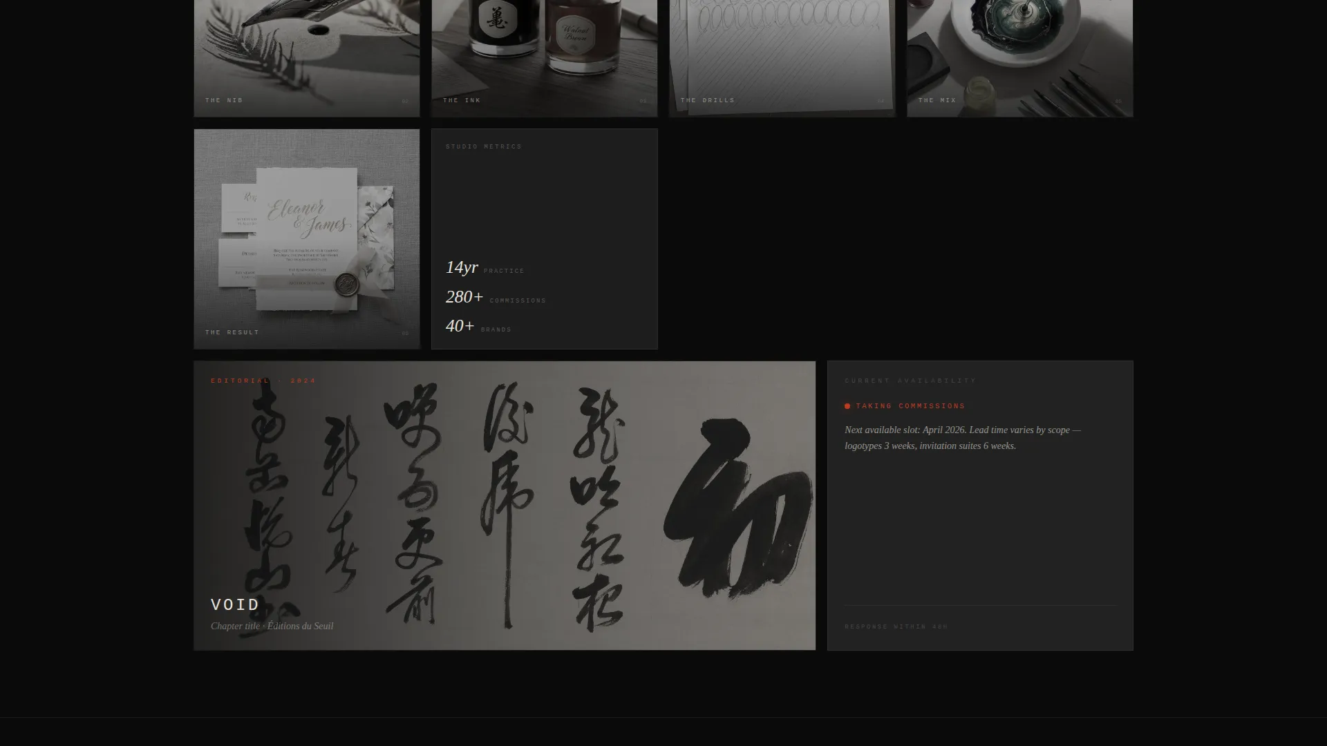Click the Current Availability heading
Image resolution: width=1327 pixels, height=746 pixels.
tap(910, 381)
